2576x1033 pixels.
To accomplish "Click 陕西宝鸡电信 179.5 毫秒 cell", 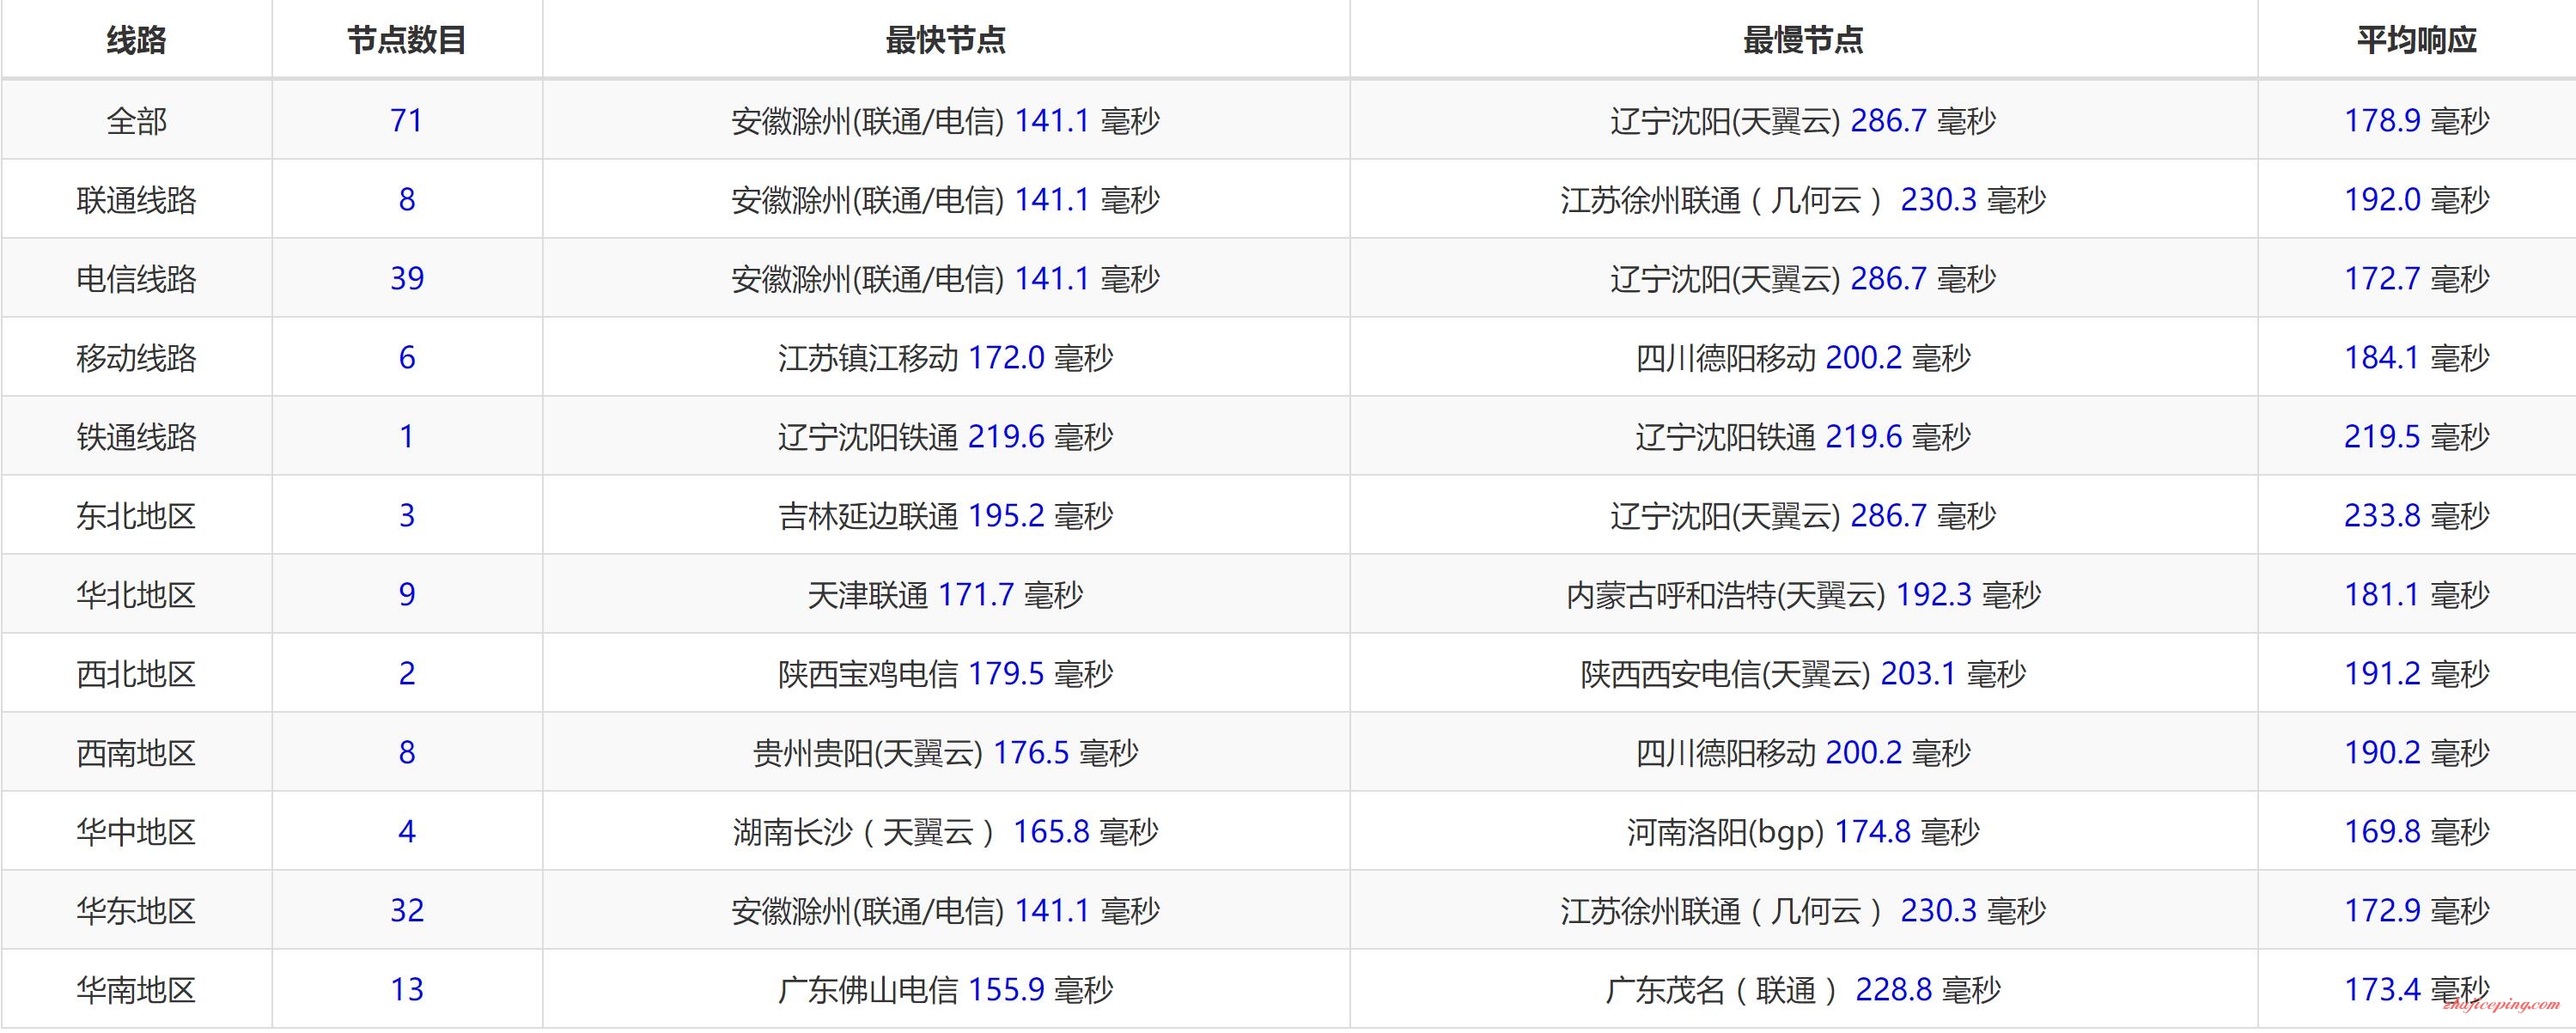I will click(x=946, y=674).
